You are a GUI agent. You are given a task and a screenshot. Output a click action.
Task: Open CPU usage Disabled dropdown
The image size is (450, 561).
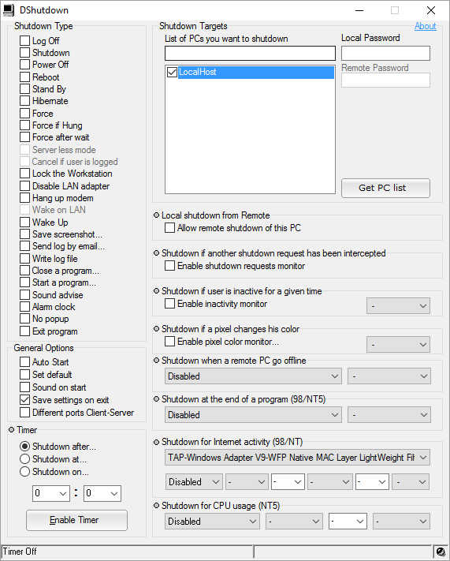coord(212,522)
